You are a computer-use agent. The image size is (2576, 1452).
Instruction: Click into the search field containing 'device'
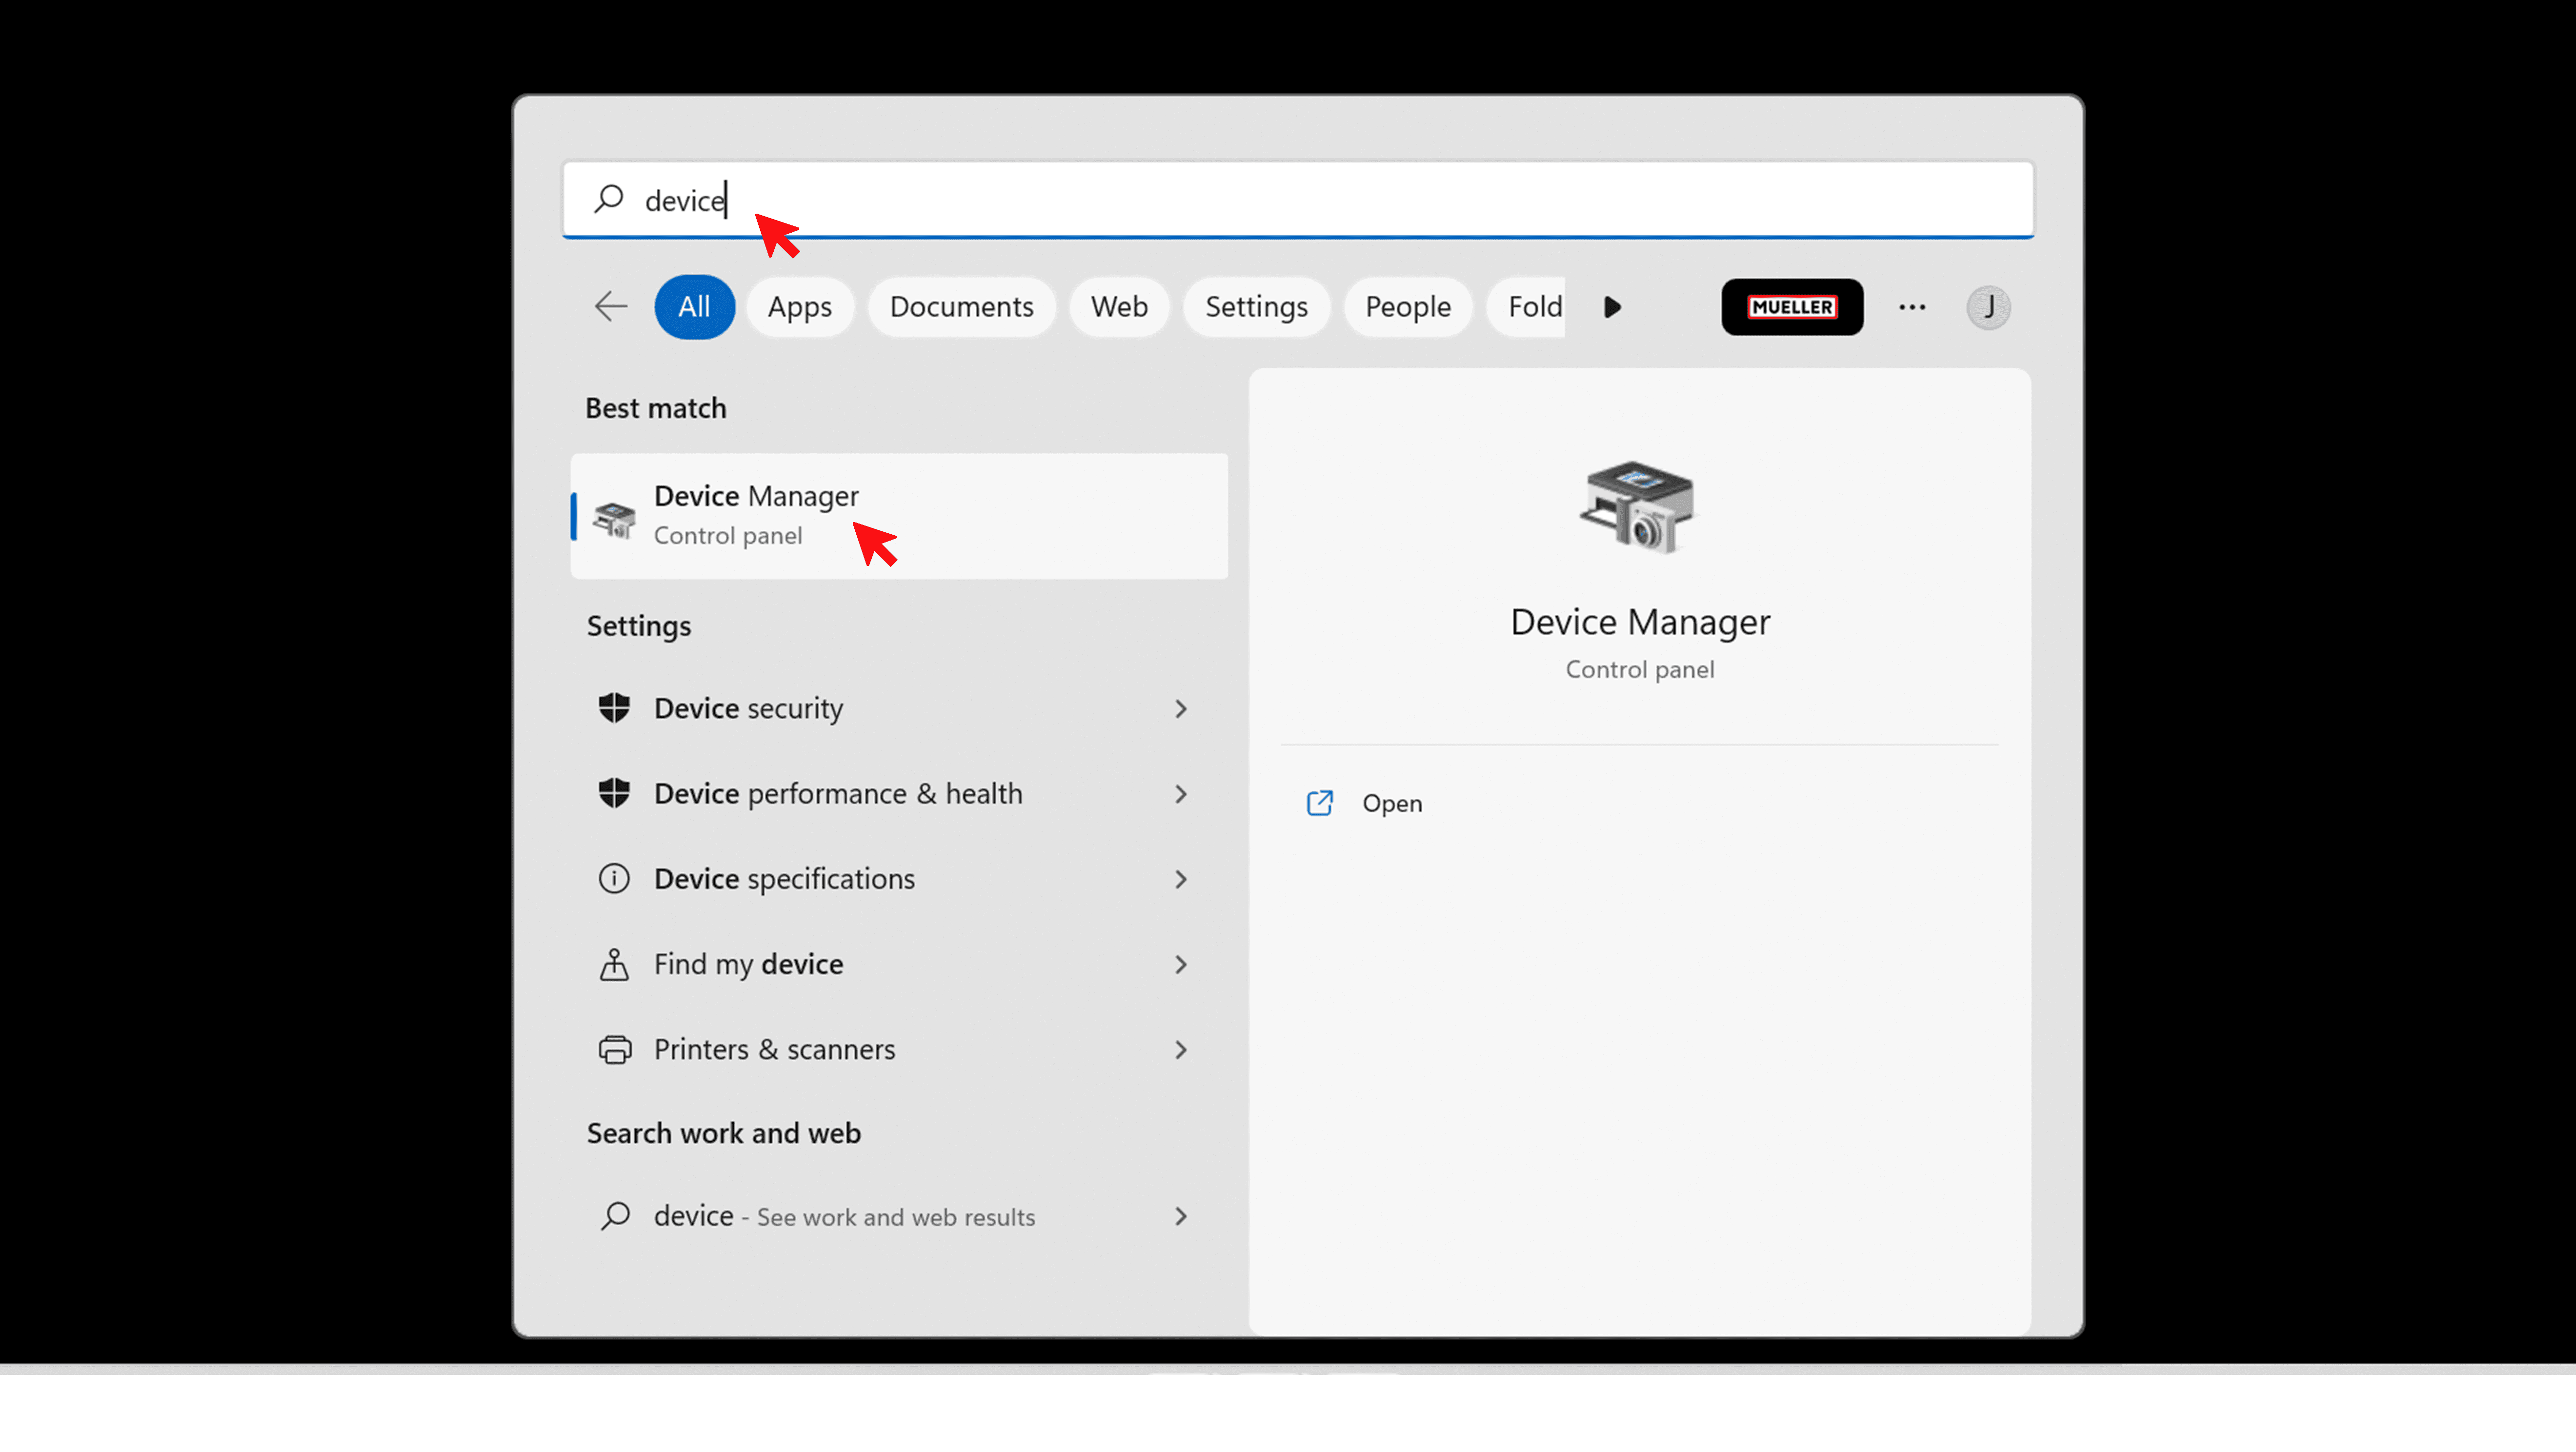coord(1298,199)
